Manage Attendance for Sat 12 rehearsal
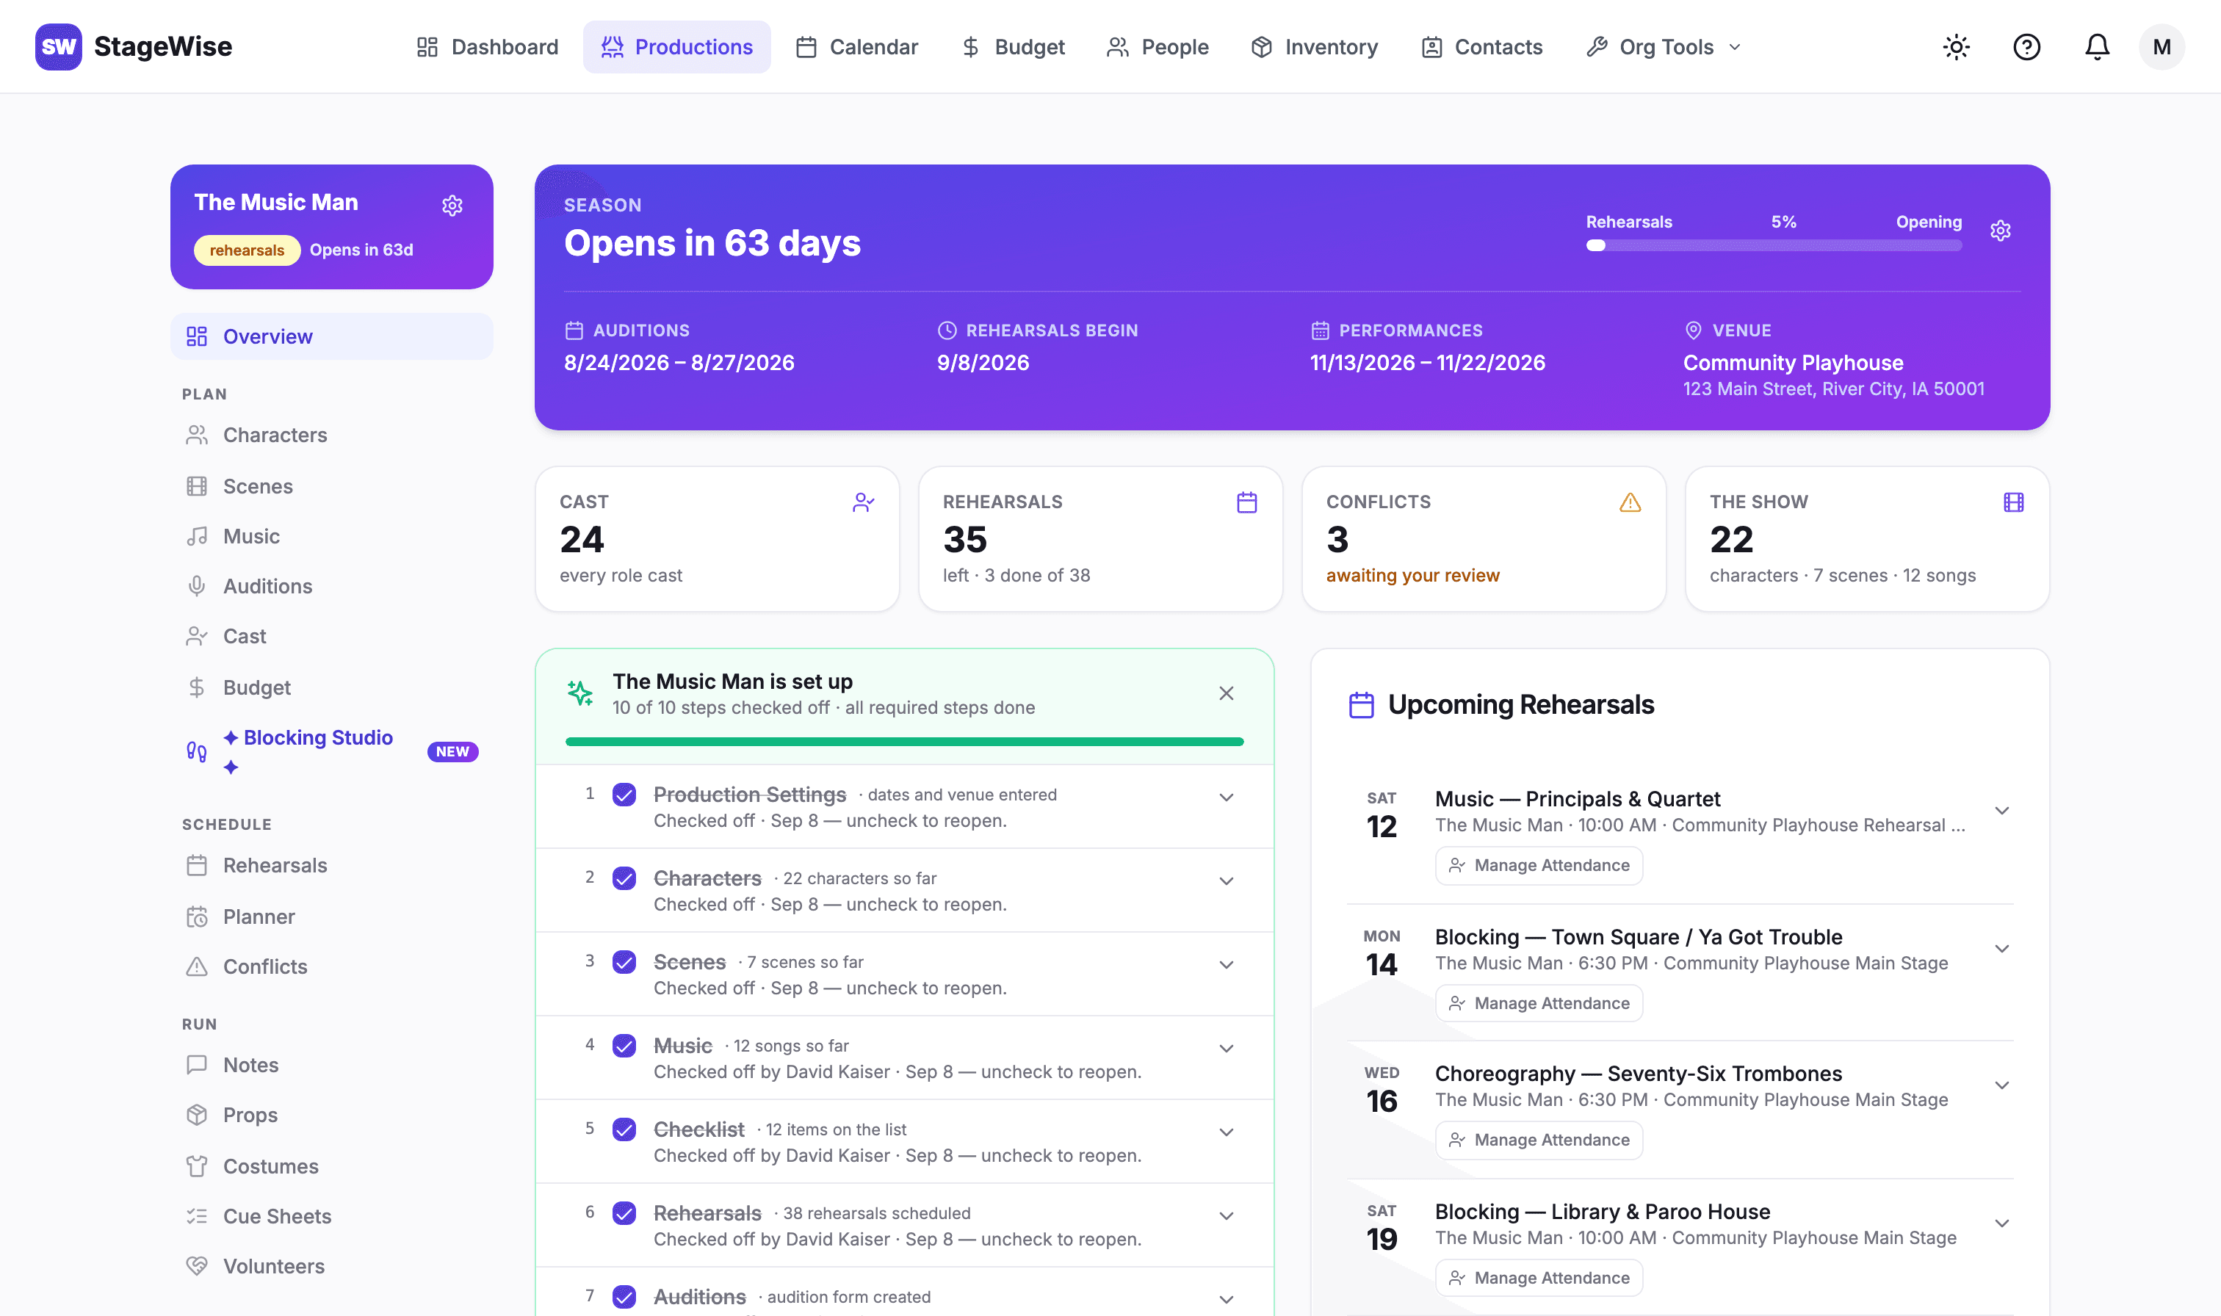This screenshot has width=2221, height=1316. [x=1538, y=866]
